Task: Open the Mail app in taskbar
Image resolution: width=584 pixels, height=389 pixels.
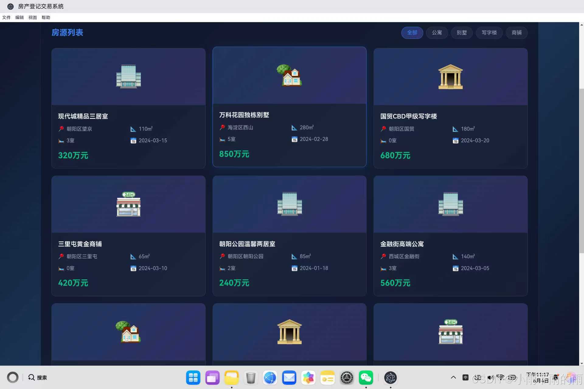Action: [289, 378]
